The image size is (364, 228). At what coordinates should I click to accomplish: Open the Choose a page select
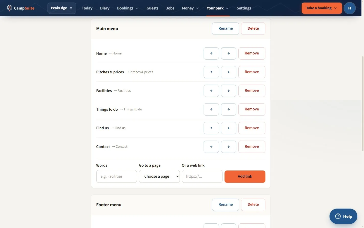(159, 176)
